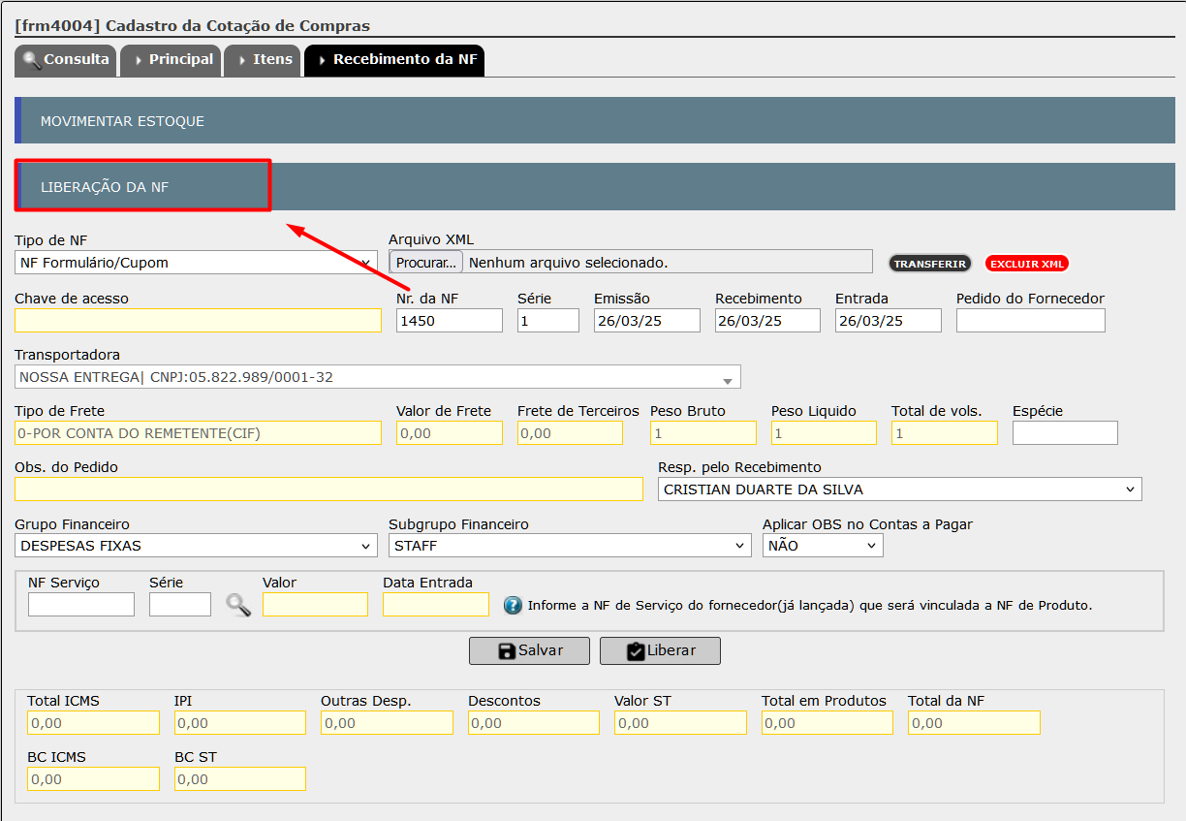This screenshot has height=821, width=1186.
Task: Open the Tipo de NF dropdown
Action: pos(197,263)
